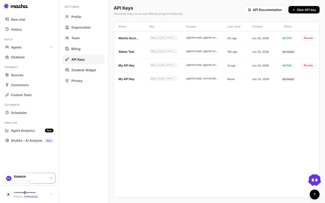This screenshot has width=325, height=203.
Task: Open the help question mark button
Action: pyautogui.click(x=315, y=194)
